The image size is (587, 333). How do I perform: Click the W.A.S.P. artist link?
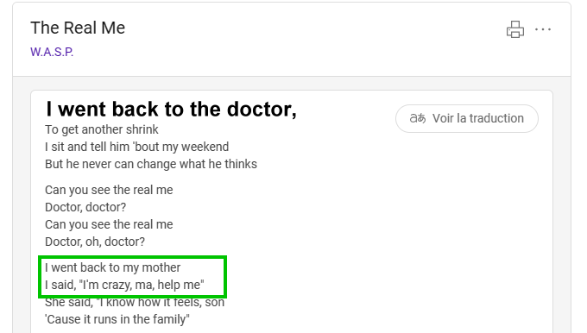coord(52,52)
